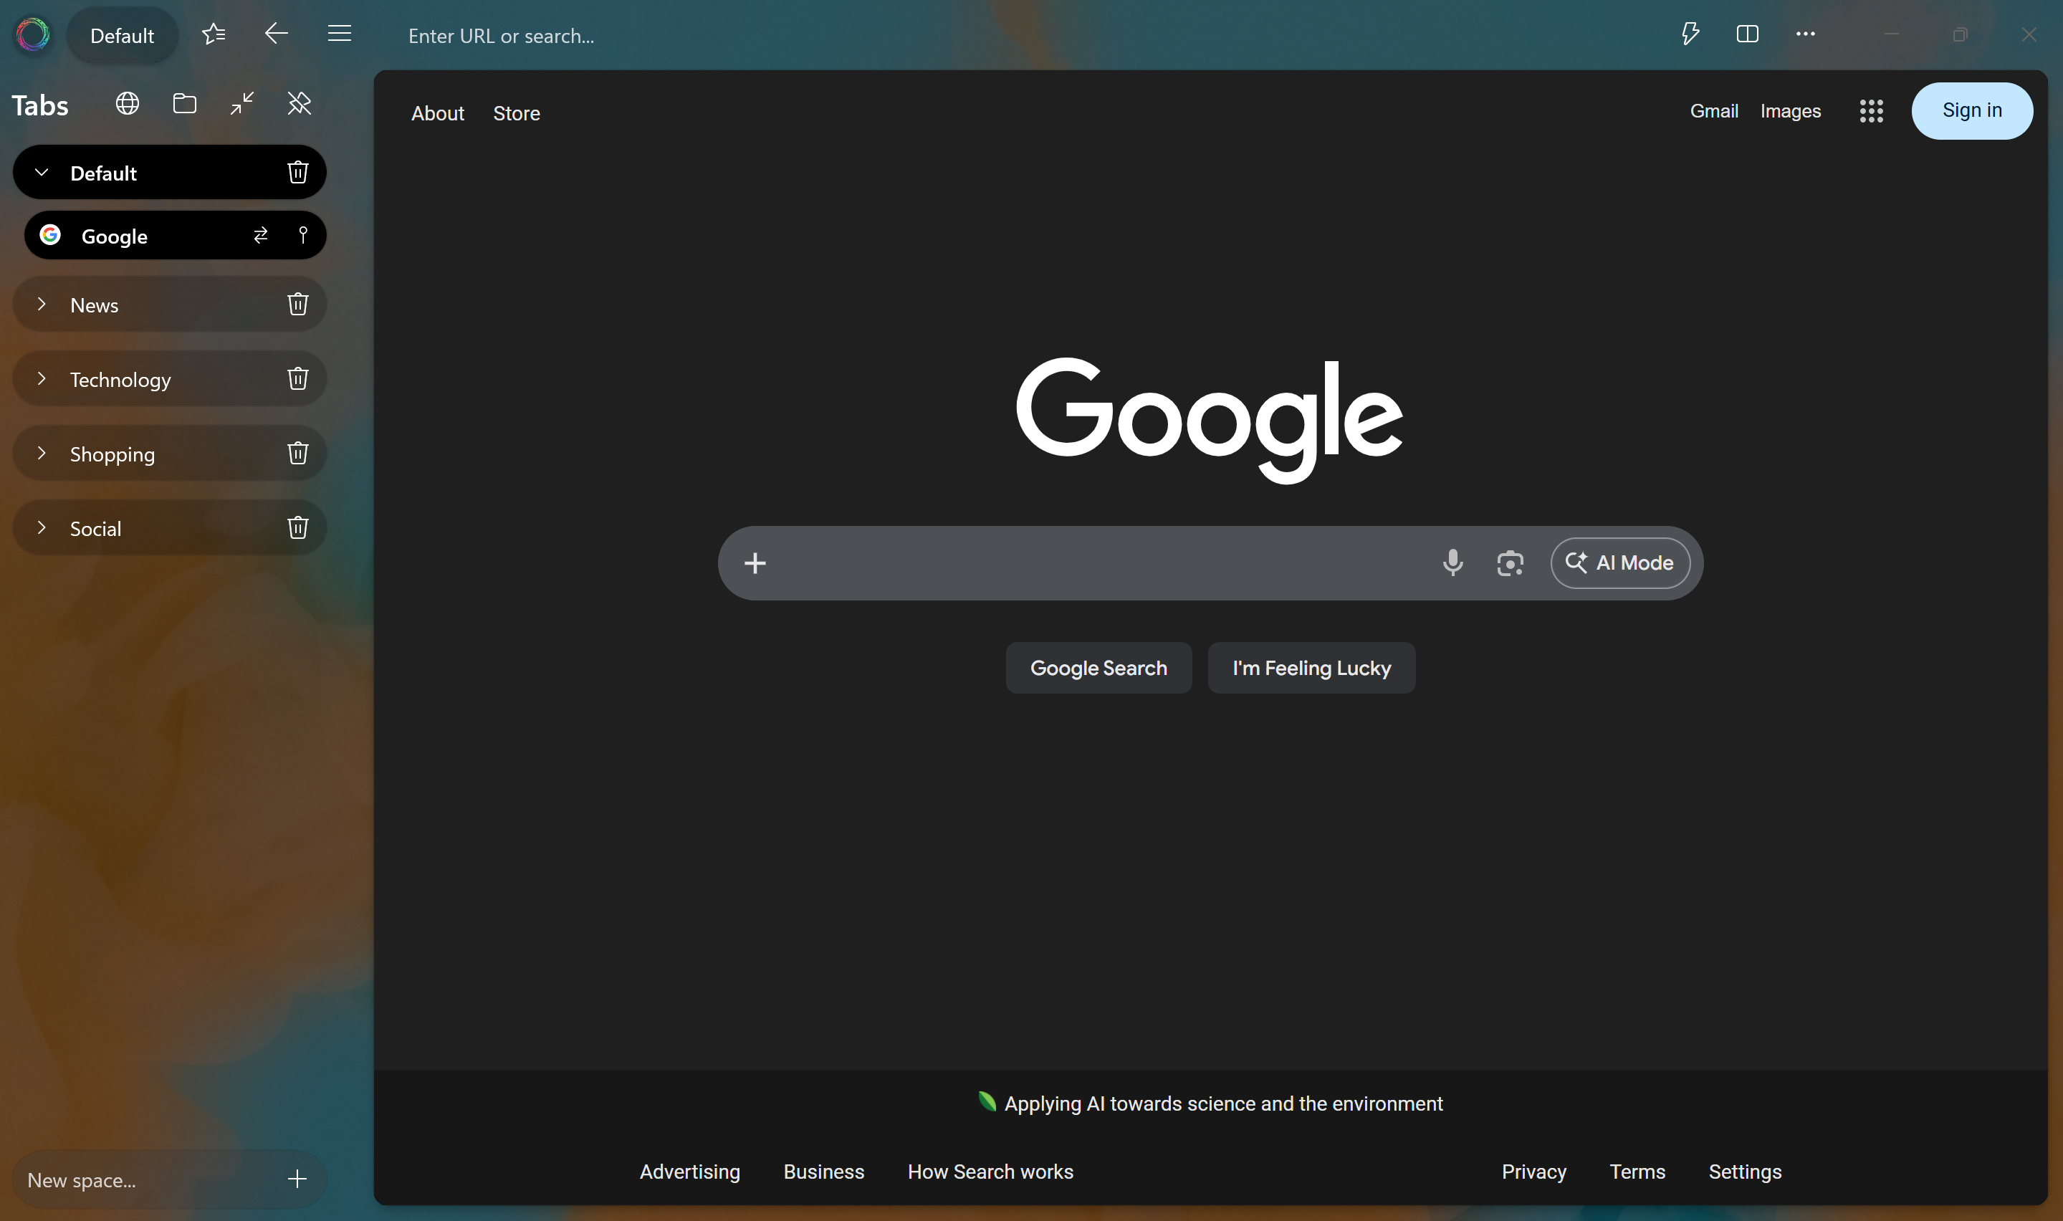
Task: Start voice search with microphone icon
Action: click(1453, 562)
